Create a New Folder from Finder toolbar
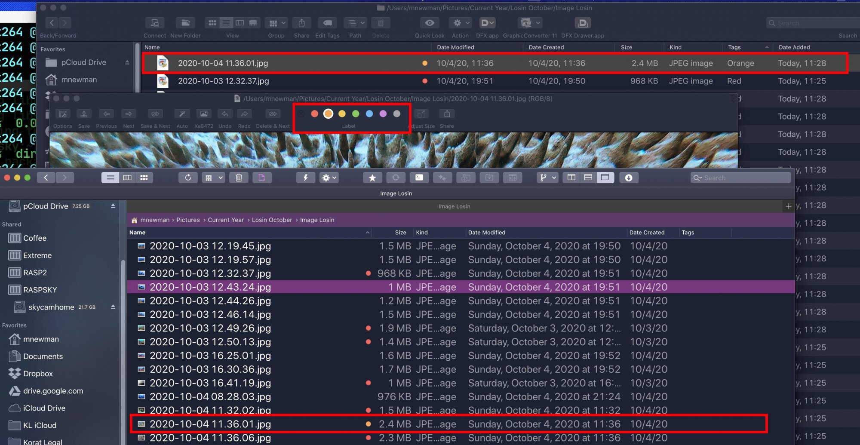The height and width of the screenshot is (445, 860). point(185,23)
